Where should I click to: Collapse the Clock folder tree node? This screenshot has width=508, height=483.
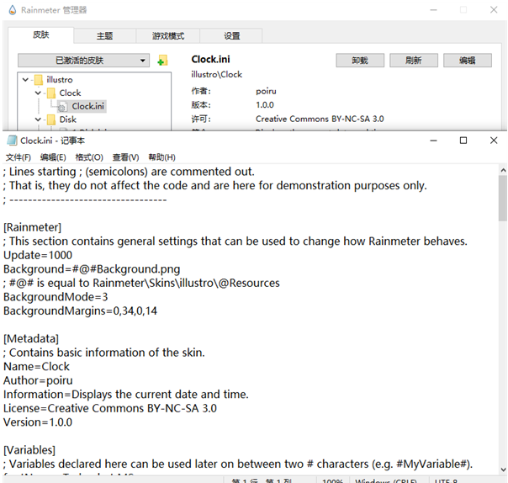[x=38, y=93]
